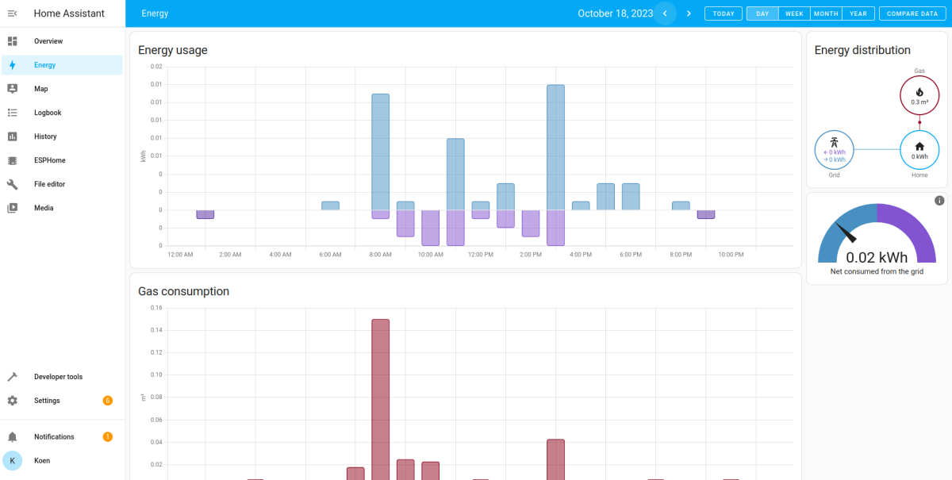952x480 pixels.
Task: Click the File editor wrench icon
Action: 13,184
